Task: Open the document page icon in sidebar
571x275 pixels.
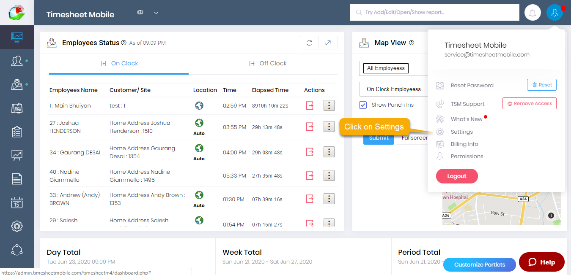Action: [x=17, y=179]
